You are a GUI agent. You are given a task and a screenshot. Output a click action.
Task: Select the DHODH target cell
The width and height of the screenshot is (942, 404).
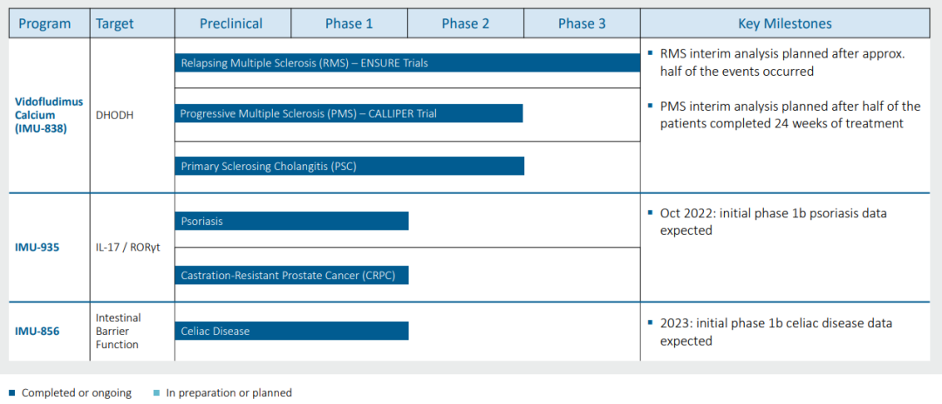pyautogui.click(x=114, y=114)
